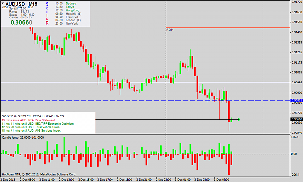Click the 0.90720 price axis label
Viewport: 303px width, 182px height.
[x=297, y=113]
